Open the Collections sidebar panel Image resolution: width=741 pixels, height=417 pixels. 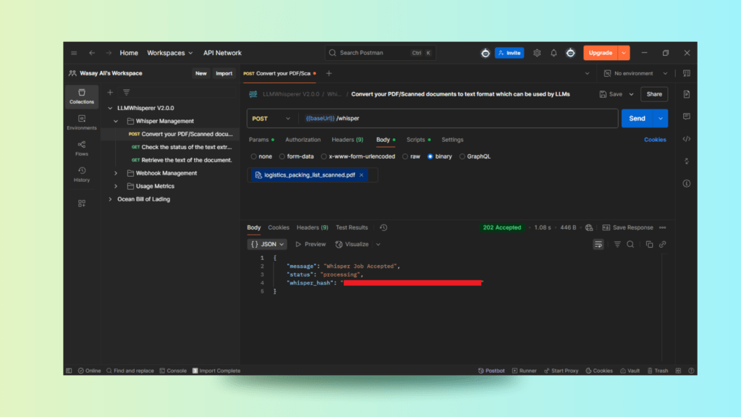click(82, 96)
